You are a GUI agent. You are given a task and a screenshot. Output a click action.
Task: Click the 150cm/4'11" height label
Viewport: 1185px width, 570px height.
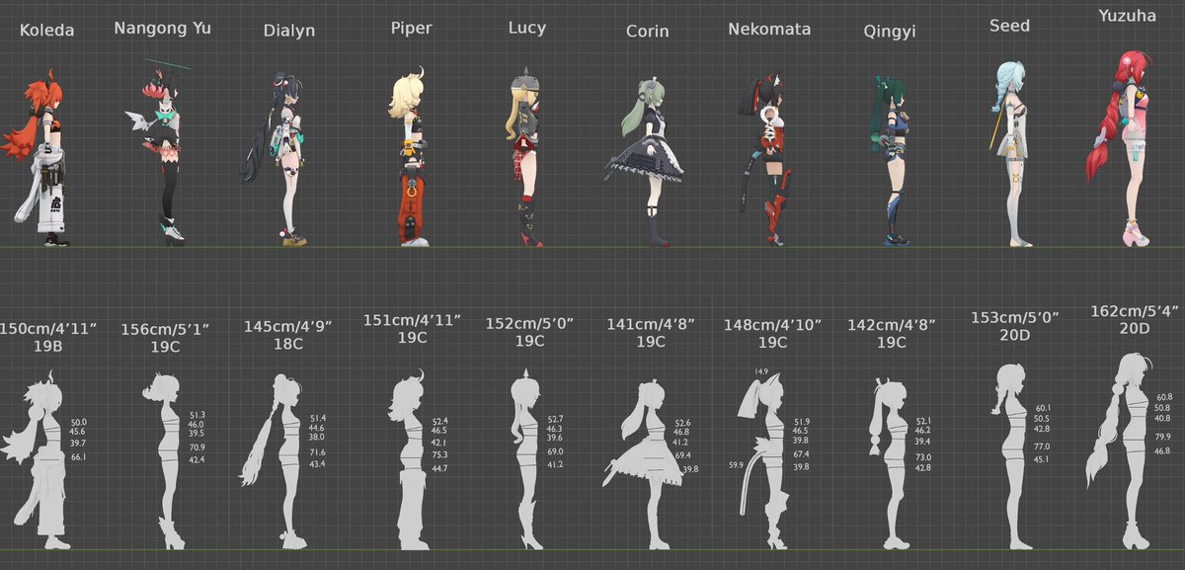(x=48, y=328)
